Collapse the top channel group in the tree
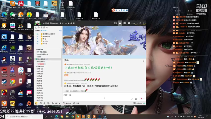Screen dimensions: 211x119 tap(36, 49)
